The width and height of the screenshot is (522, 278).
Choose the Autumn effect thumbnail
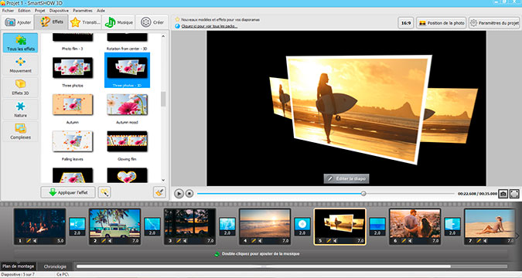(x=73, y=104)
